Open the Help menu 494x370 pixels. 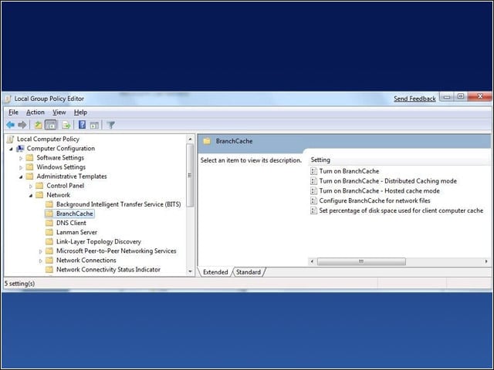pos(80,113)
